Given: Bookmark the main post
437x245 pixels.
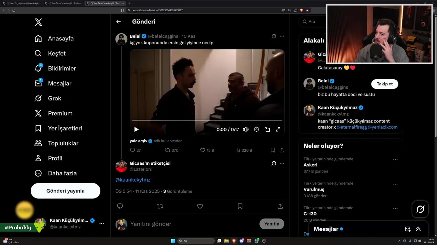Looking at the screenshot, I should coord(240,206).
